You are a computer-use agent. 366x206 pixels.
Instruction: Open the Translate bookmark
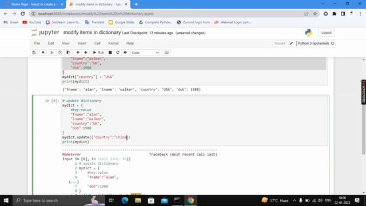point(95,22)
